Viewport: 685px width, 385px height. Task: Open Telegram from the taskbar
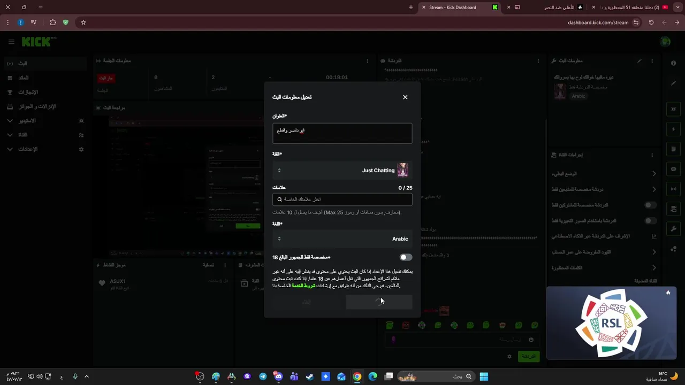click(x=263, y=376)
